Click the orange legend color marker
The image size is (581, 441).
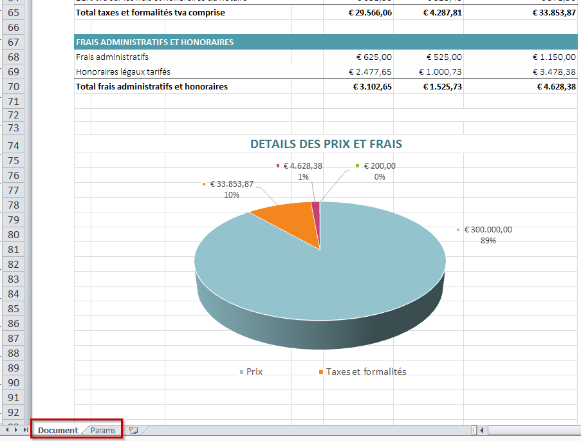321,372
